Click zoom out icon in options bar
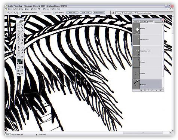Screen dimensions: 178x140 [17, 13]
